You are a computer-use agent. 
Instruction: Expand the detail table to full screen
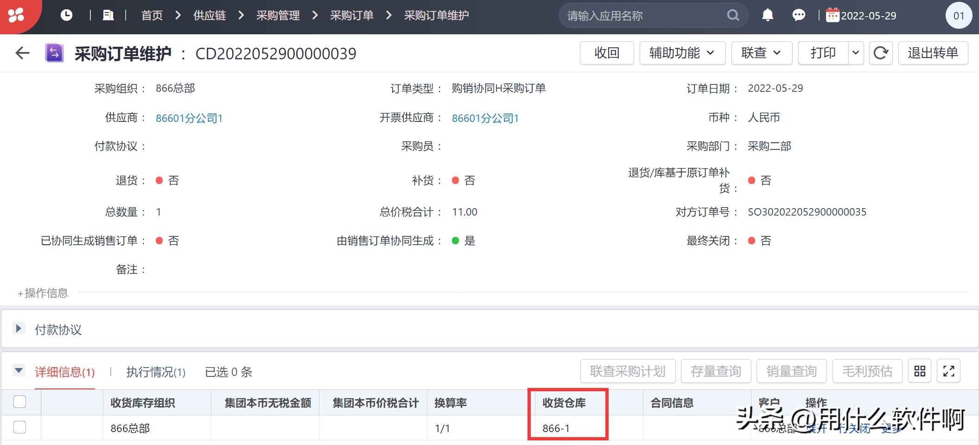pyautogui.click(x=949, y=371)
